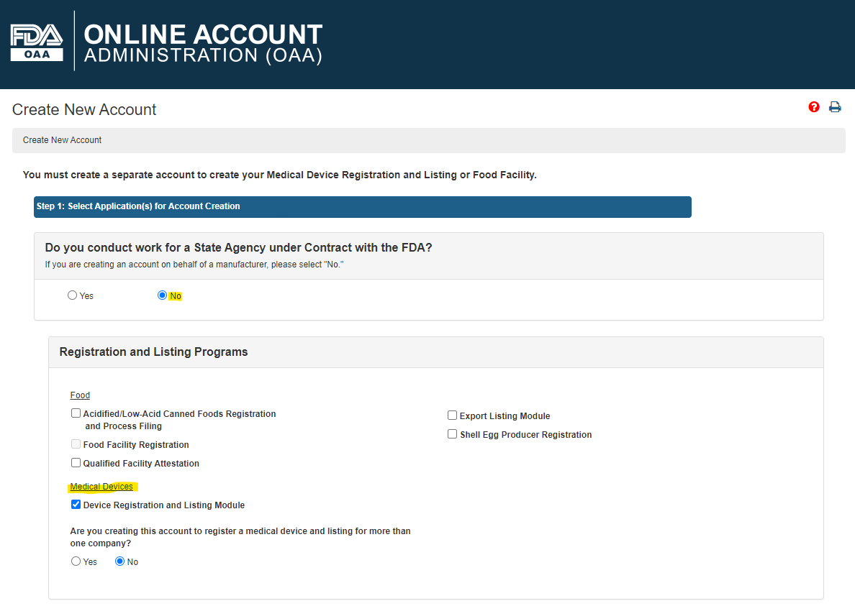The image size is (855, 606).
Task: Check the Food Facility Registration box
Action: point(76,444)
